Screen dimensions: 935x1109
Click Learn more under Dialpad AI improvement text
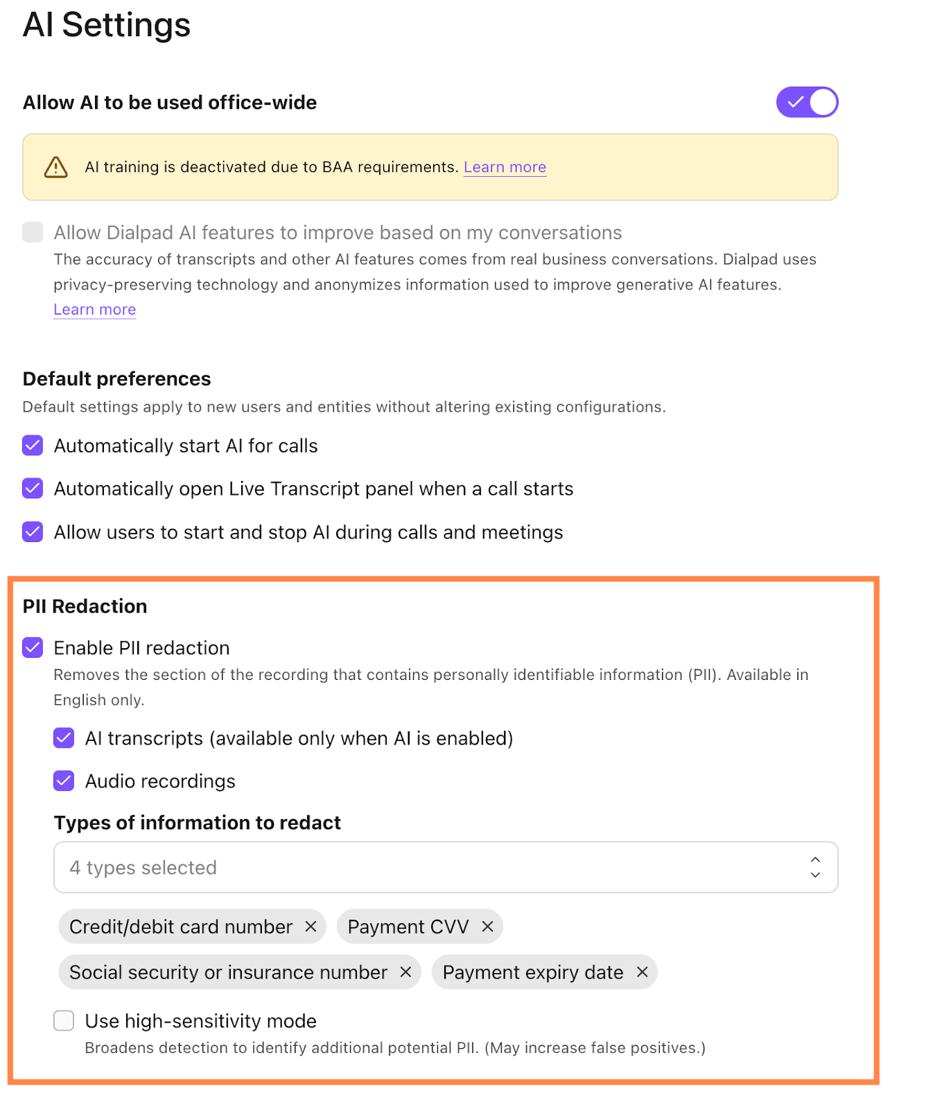[94, 309]
